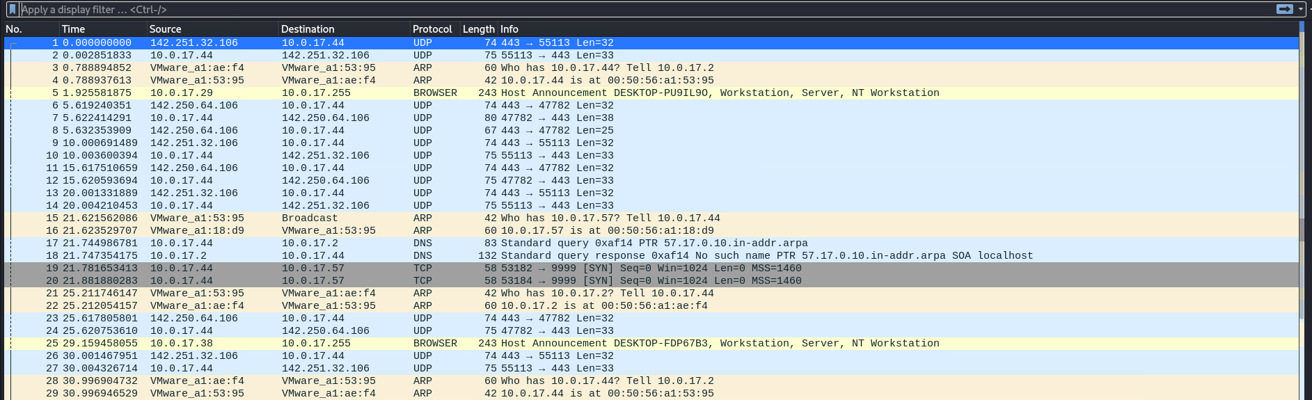Click the display filter bookmark icon
This screenshot has width=1312, height=400.
12,9
